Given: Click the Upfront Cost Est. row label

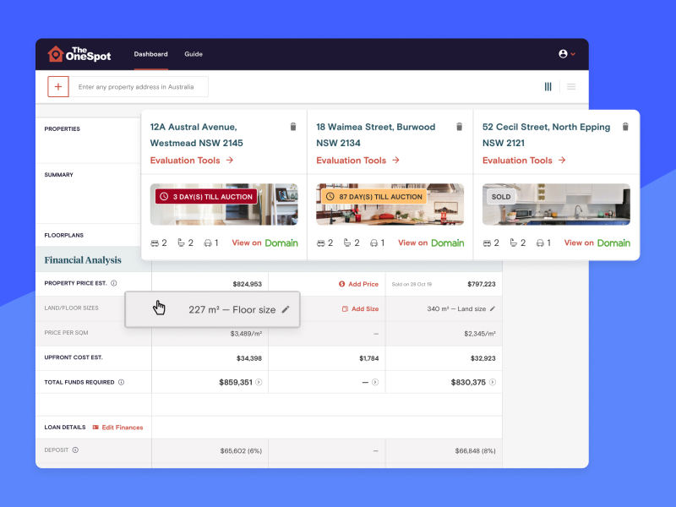Looking at the screenshot, I should coord(74,357).
